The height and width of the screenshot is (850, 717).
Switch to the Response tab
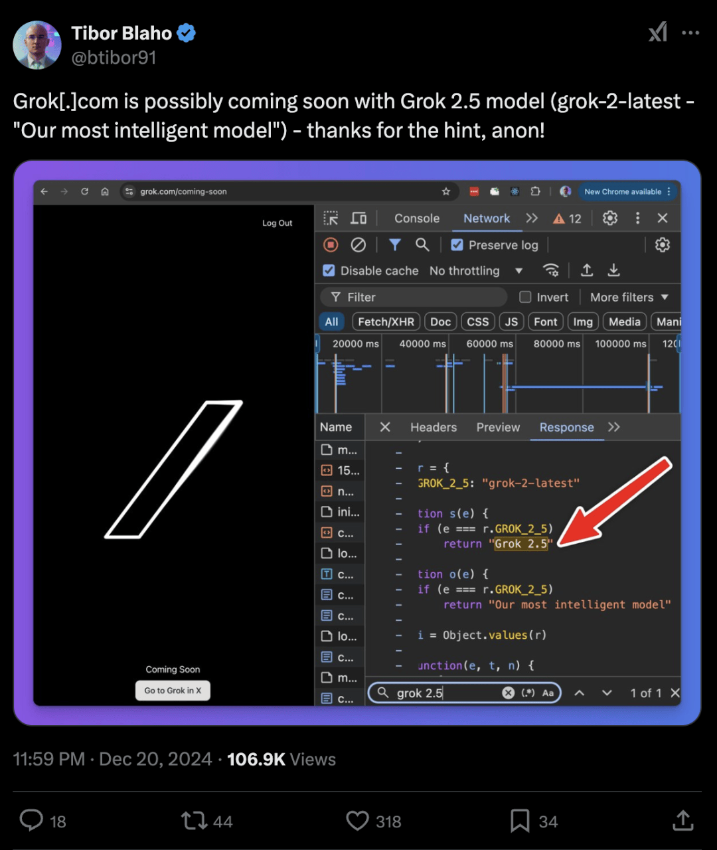click(566, 427)
